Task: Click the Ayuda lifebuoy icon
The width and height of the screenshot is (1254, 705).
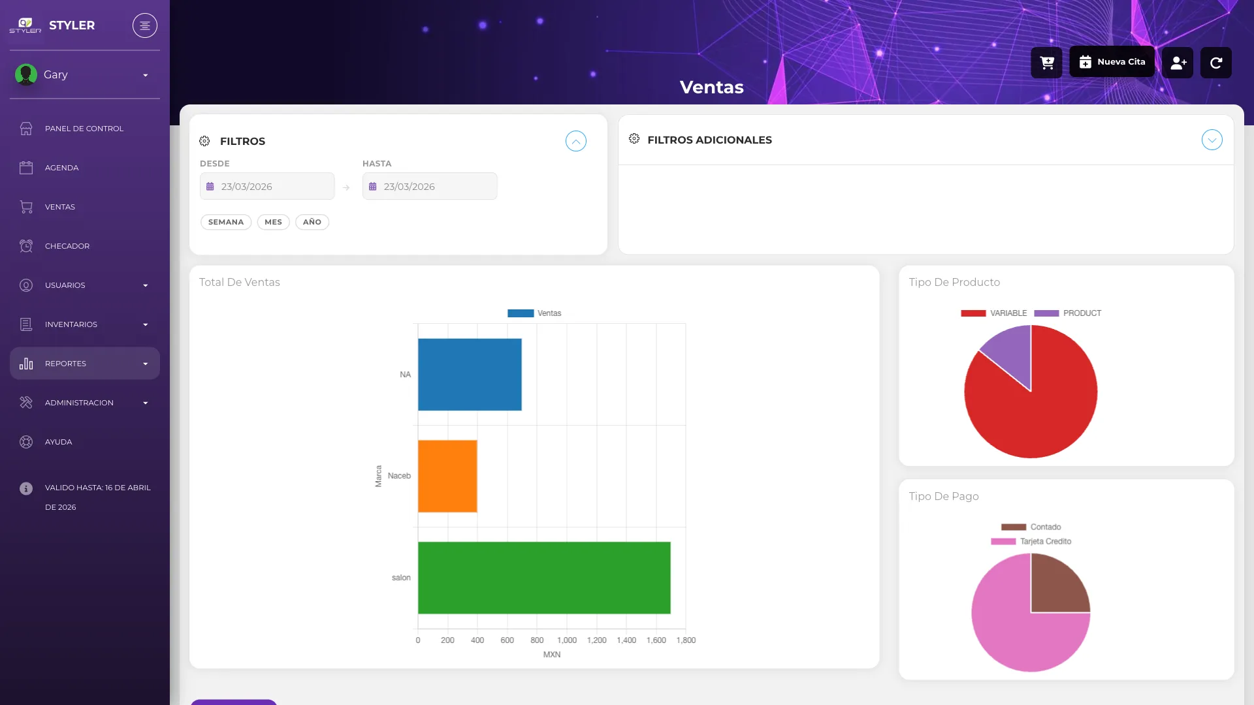Action: click(26, 442)
